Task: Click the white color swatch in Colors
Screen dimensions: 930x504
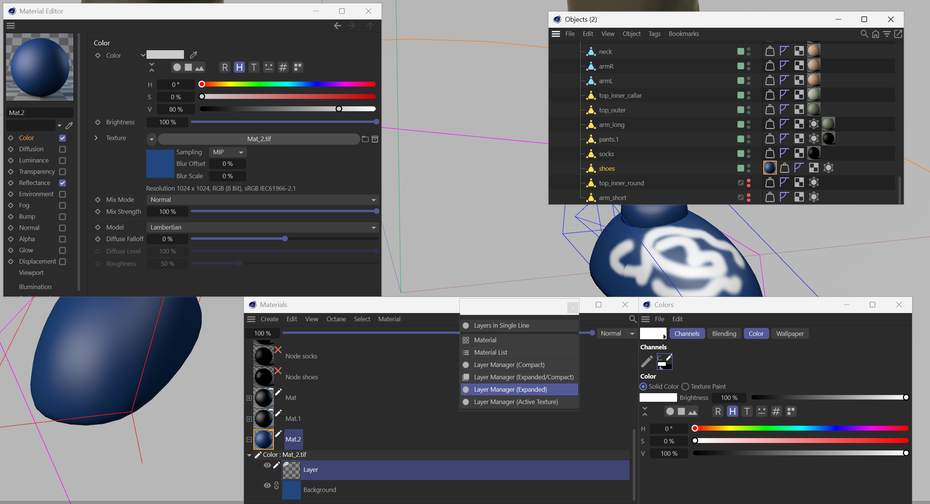Action: click(x=658, y=398)
